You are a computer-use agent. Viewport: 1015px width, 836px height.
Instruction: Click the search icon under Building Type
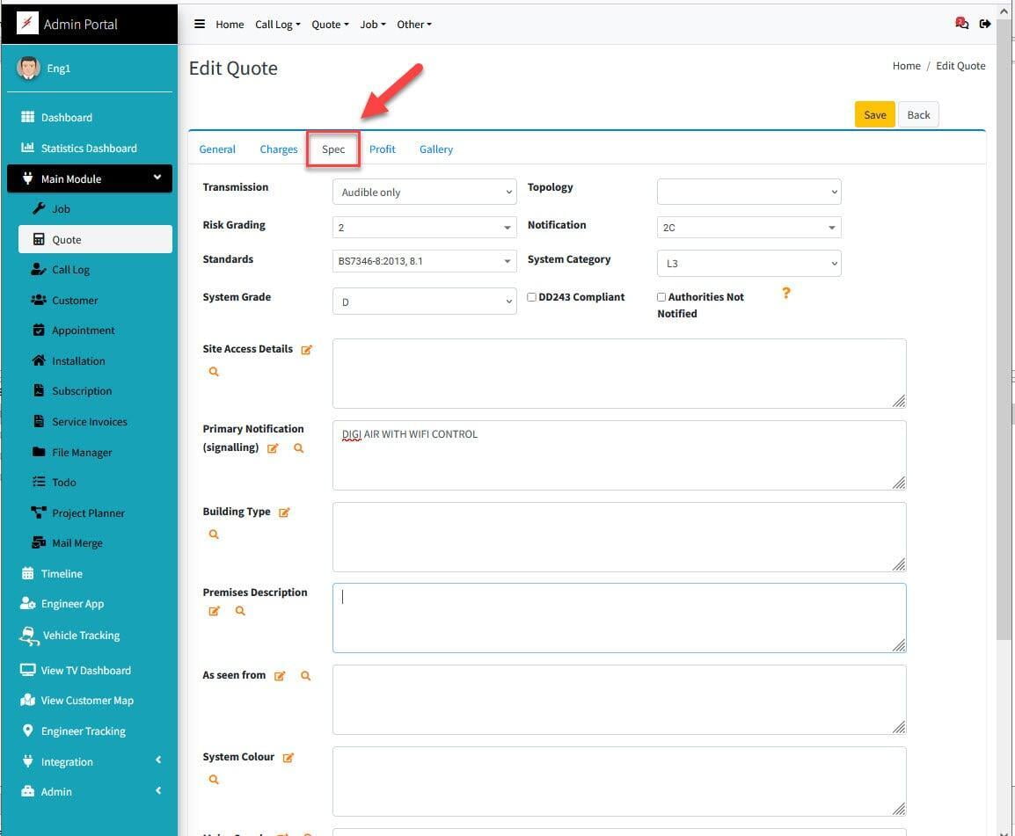(x=214, y=534)
